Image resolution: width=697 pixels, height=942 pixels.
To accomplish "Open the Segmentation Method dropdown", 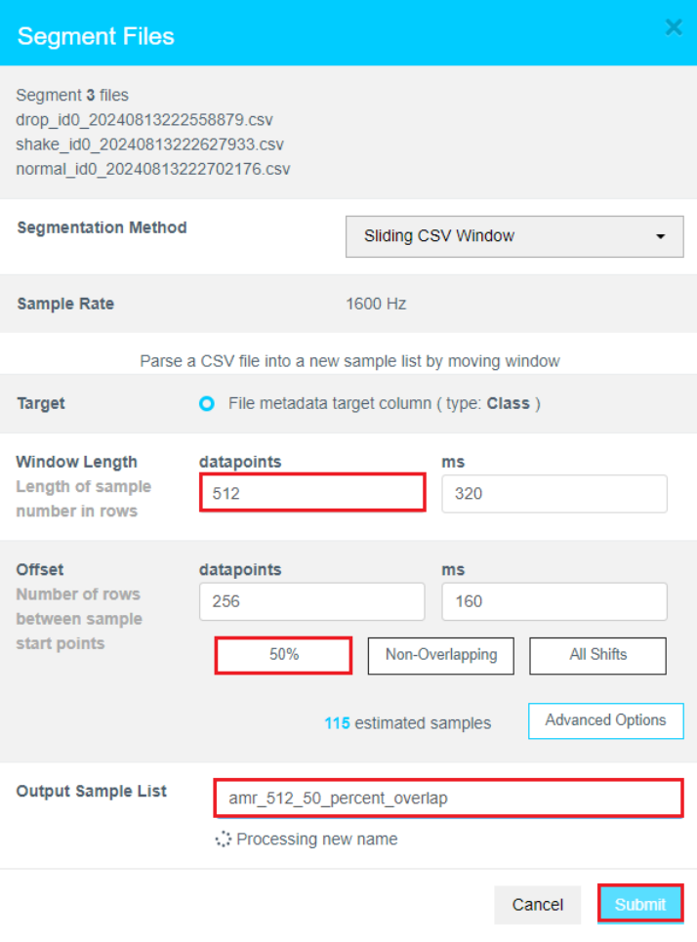I will tap(513, 236).
